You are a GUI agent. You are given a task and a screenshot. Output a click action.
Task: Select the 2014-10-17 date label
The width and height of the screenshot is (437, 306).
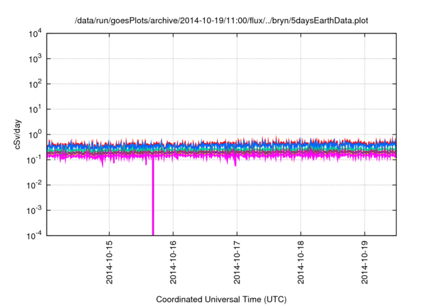pyautogui.click(x=237, y=262)
